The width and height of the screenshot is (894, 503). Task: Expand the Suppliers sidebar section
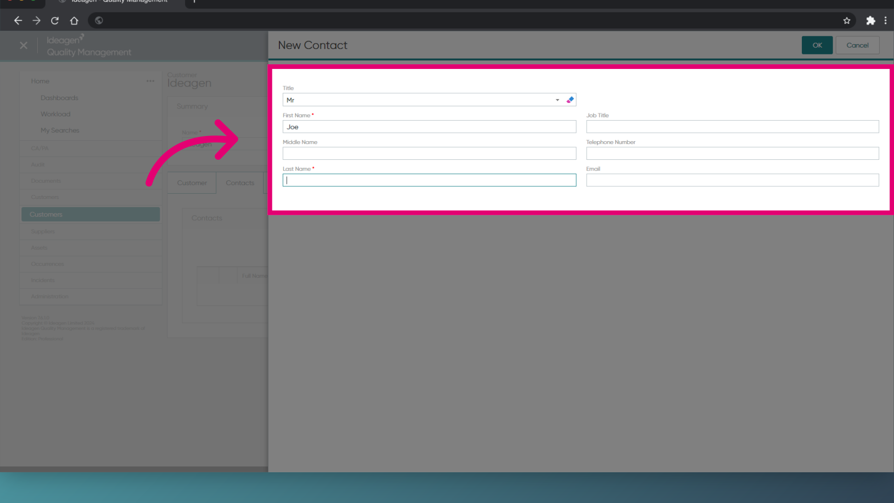pos(91,231)
